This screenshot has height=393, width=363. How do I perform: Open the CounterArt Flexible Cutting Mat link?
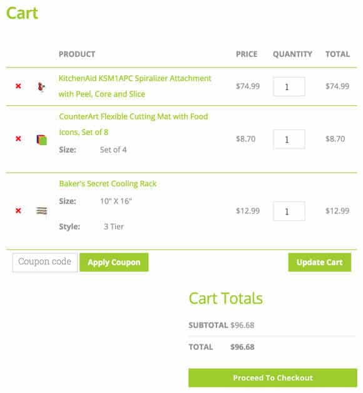(133, 125)
